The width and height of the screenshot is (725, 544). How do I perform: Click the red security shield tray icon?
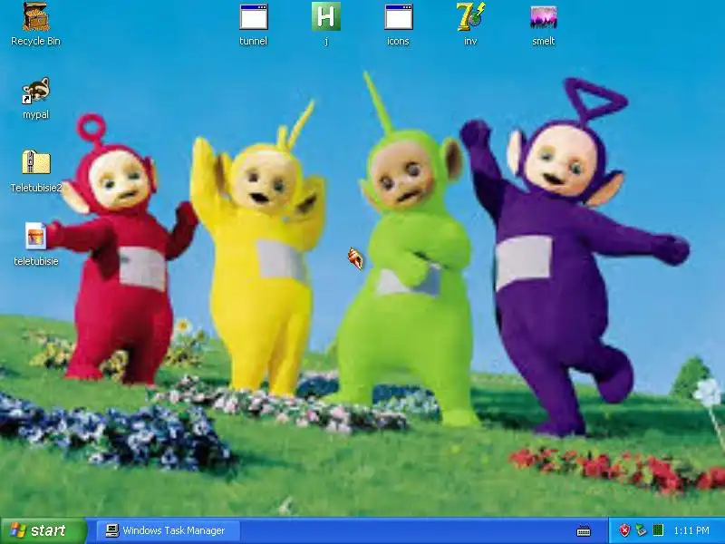coord(624,530)
